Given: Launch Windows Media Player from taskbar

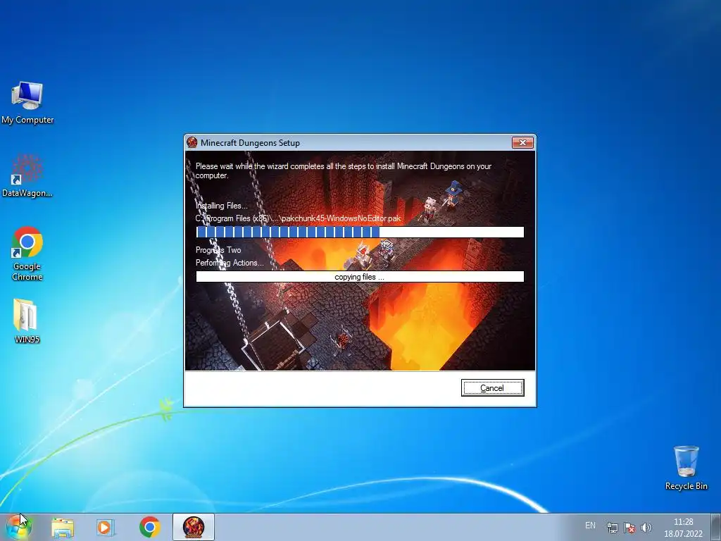Looking at the screenshot, I should [106, 527].
